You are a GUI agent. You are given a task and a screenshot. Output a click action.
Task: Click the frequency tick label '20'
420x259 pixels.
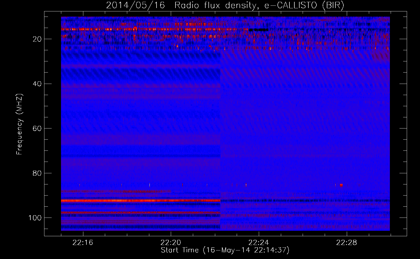tap(37, 39)
